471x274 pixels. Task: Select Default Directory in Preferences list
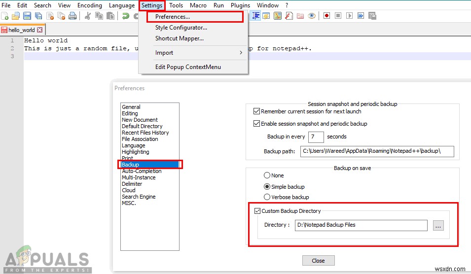(x=142, y=126)
